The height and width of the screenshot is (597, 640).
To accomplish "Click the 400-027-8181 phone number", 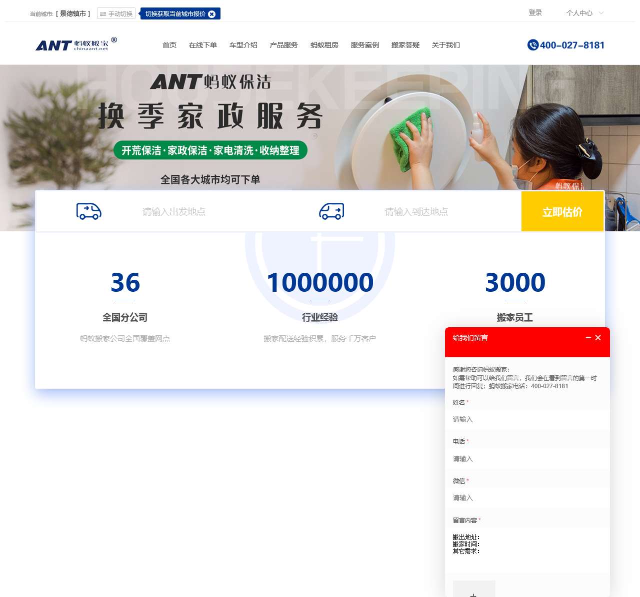I will tap(572, 45).
